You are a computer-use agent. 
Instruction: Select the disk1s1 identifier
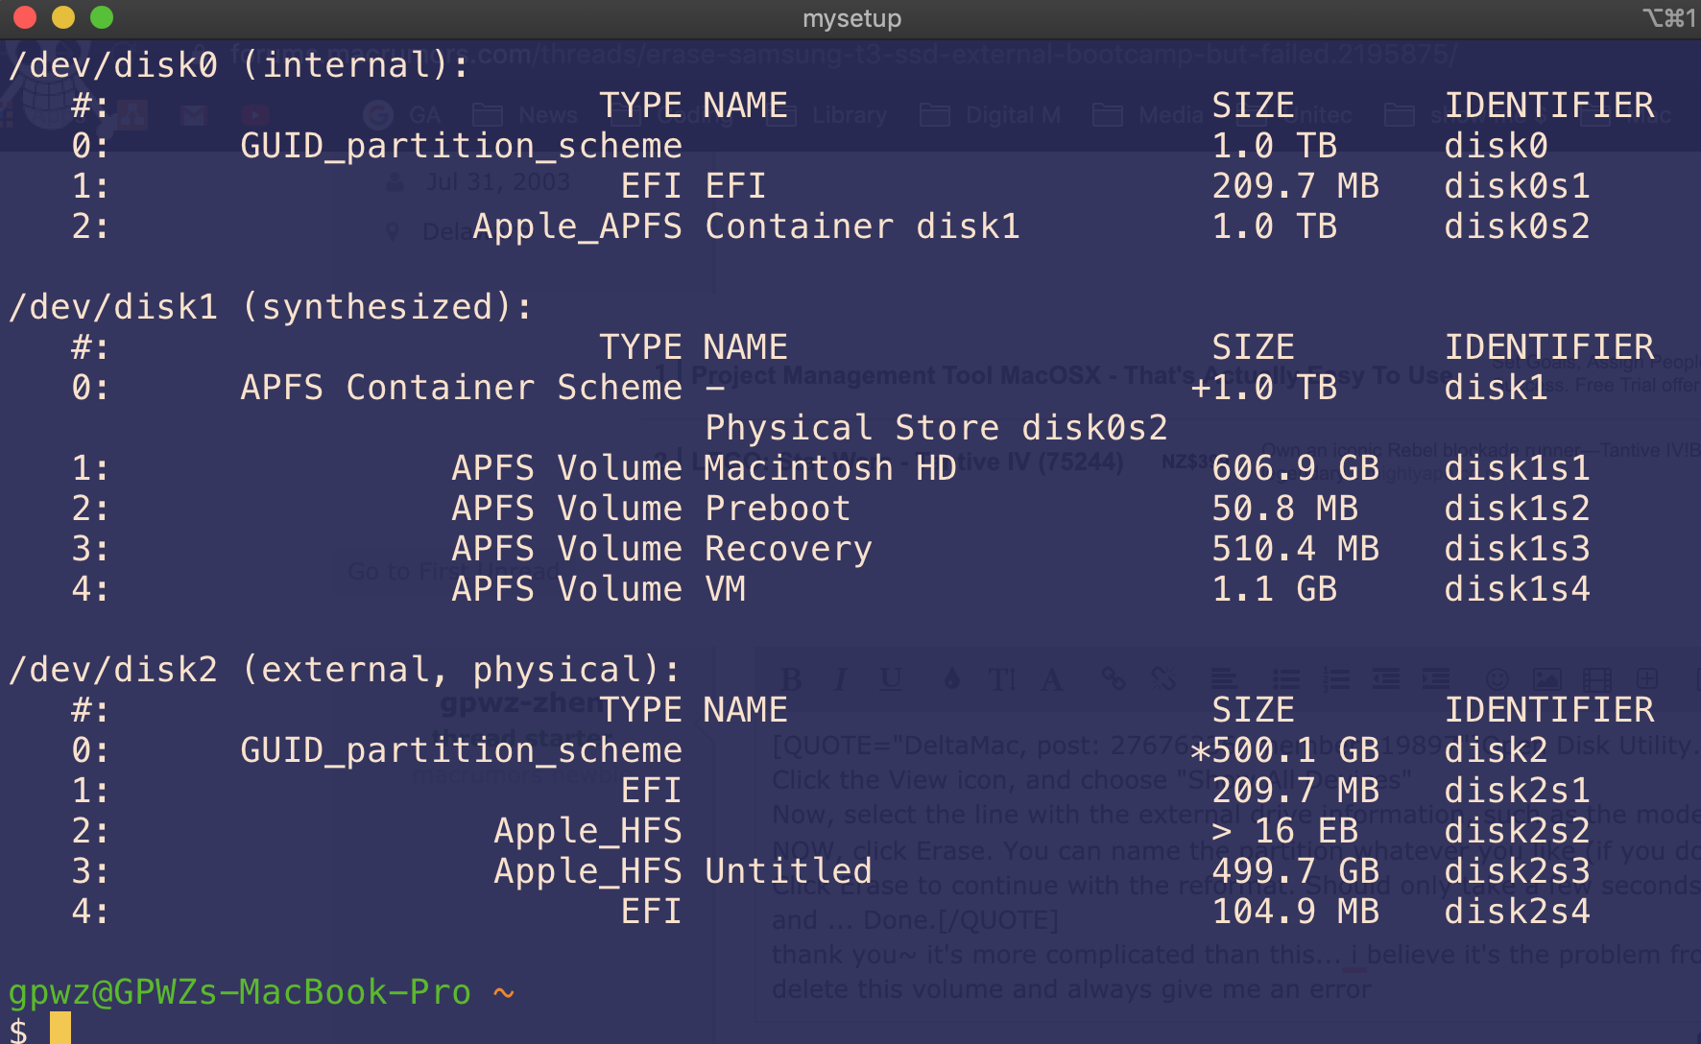pos(1518,468)
